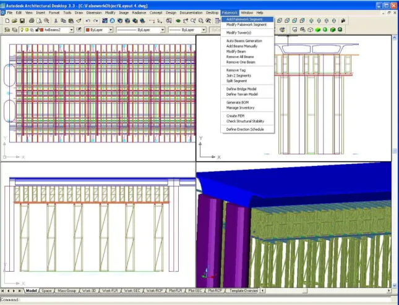399x305 pixels.
Task: Toggle the layer on/off lightbulb
Action: 22,30
